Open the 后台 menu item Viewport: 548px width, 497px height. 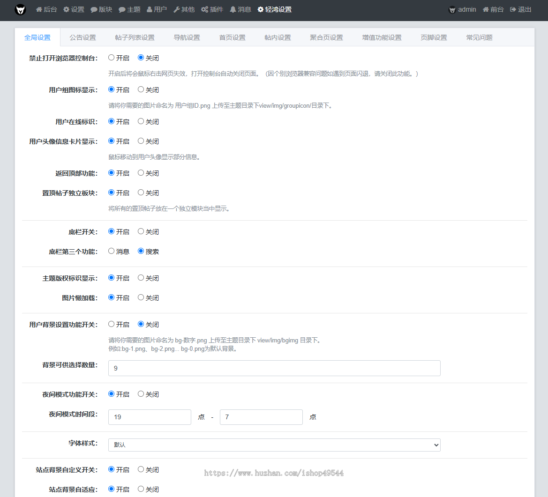point(46,9)
